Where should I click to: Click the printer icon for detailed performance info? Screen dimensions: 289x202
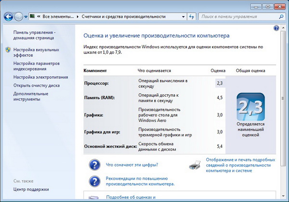pyautogui.click(x=195, y=165)
